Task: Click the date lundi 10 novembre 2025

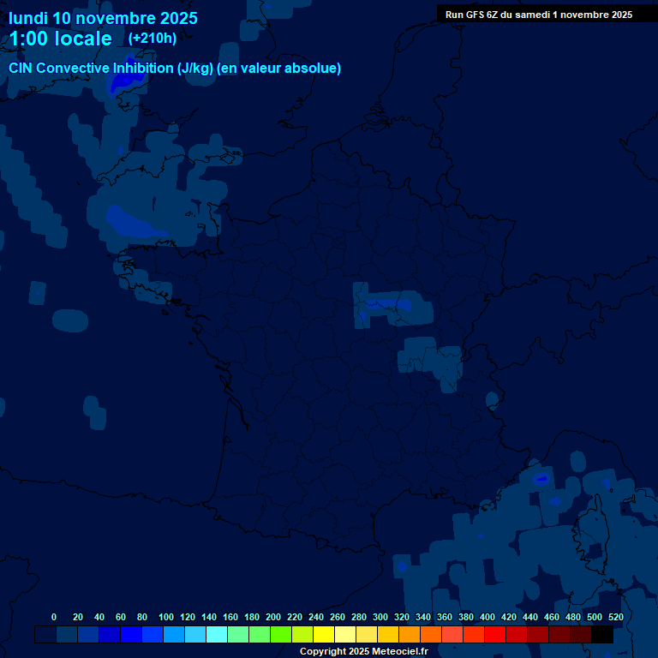Action: pyautogui.click(x=103, y=18)
